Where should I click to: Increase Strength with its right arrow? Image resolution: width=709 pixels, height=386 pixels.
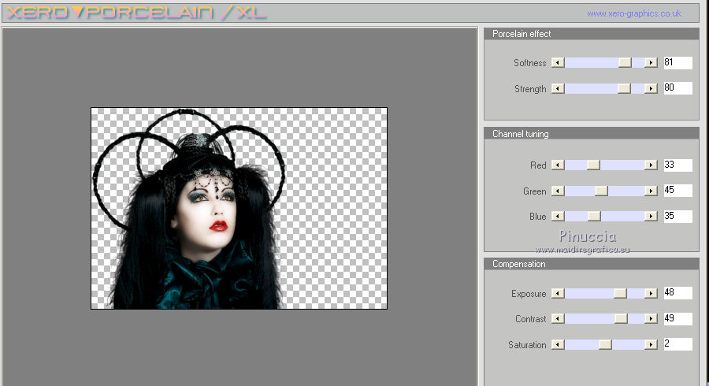pyautogui.click(x=651, y=88)
